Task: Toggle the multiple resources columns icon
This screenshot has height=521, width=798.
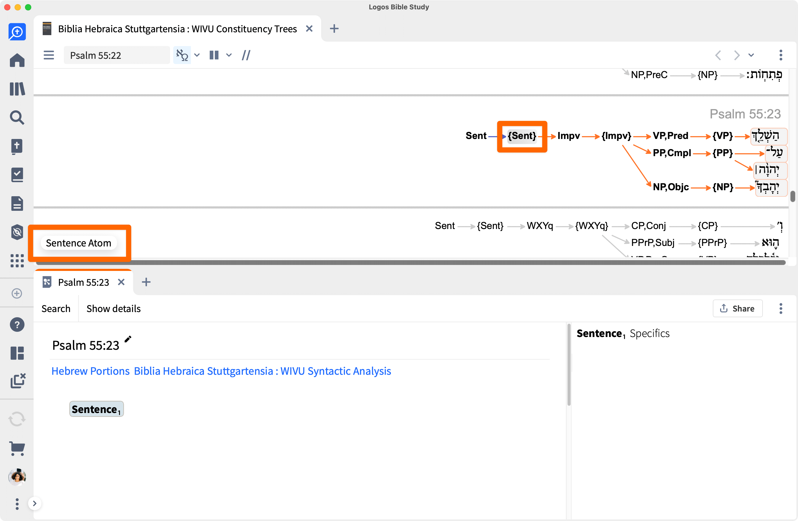Action: tap(214, 55)
